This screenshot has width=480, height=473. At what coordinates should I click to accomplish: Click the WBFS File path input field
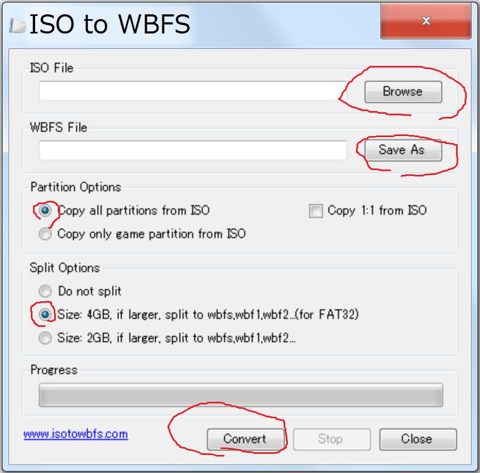click(193, 150)
